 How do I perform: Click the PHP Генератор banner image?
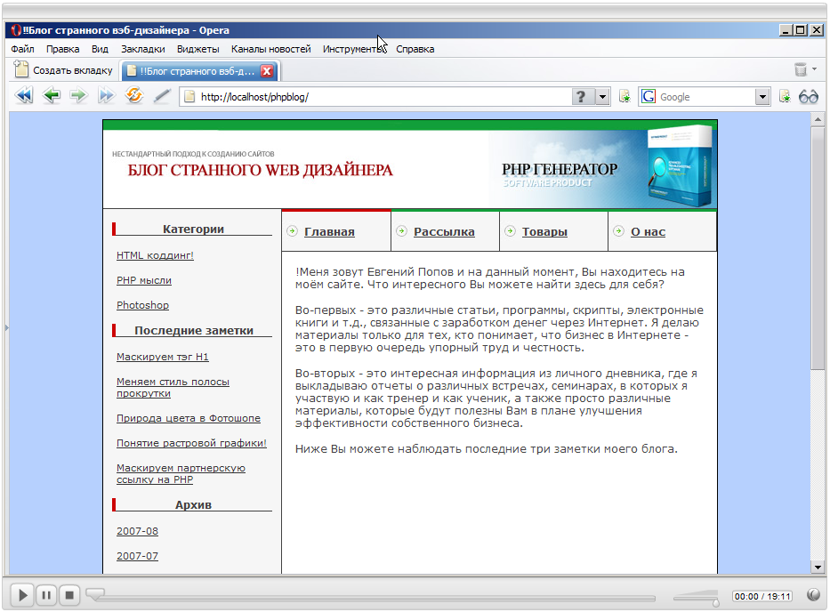(602, 169)
